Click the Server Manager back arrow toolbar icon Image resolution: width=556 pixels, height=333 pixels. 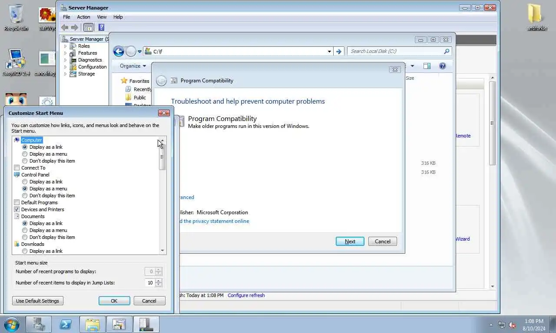[65, 27]
